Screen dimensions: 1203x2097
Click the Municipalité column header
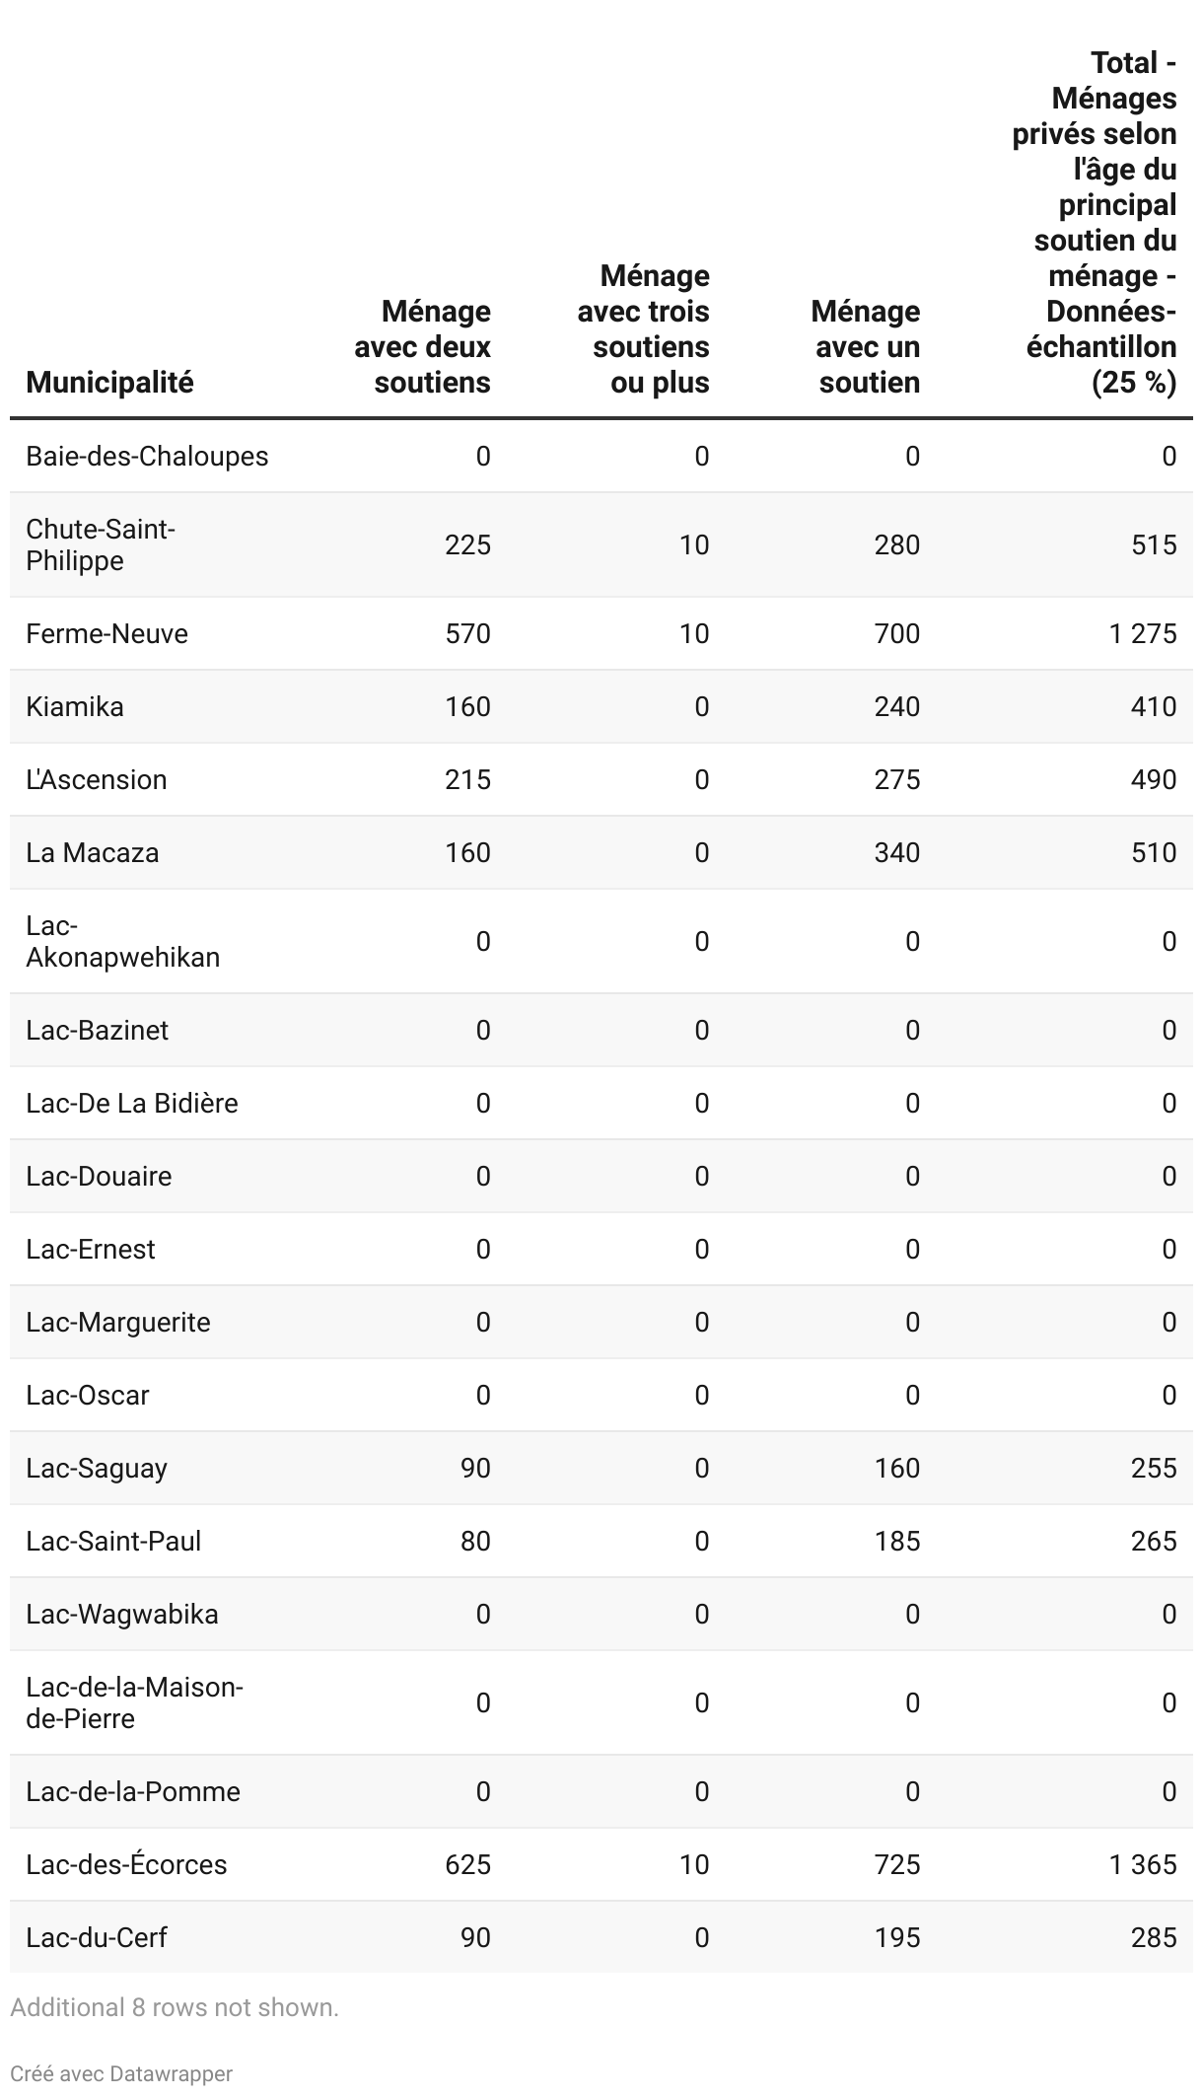pyautogui.click(x=109, y=383)
